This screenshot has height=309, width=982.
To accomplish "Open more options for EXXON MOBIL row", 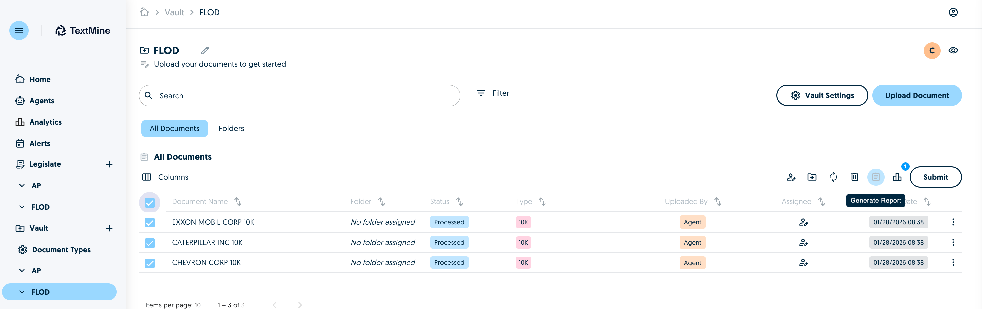I will pos(953,222).
